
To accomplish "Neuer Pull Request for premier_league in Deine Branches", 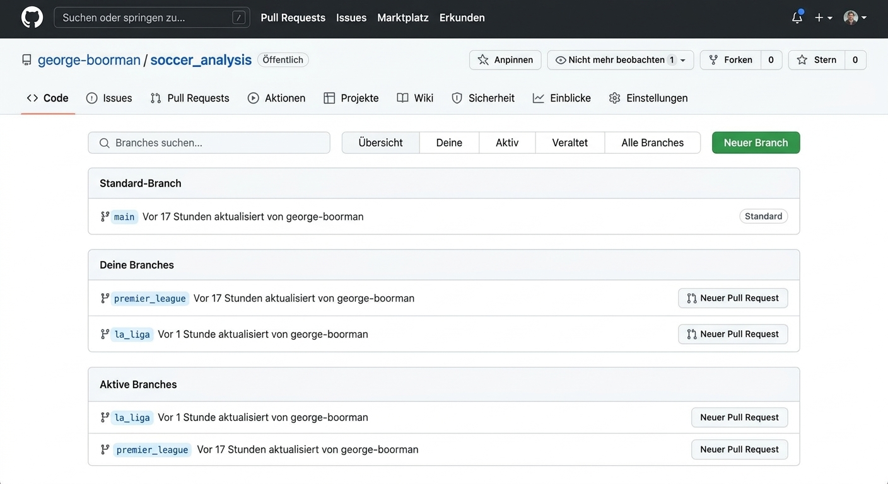I will coord(733,298).
